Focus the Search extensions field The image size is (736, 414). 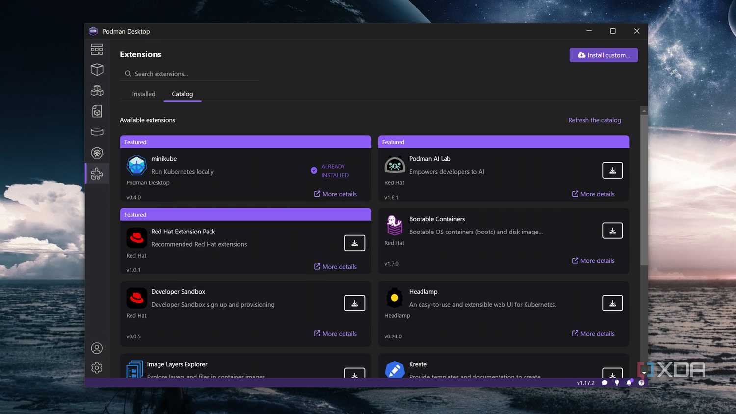(189, 74)
